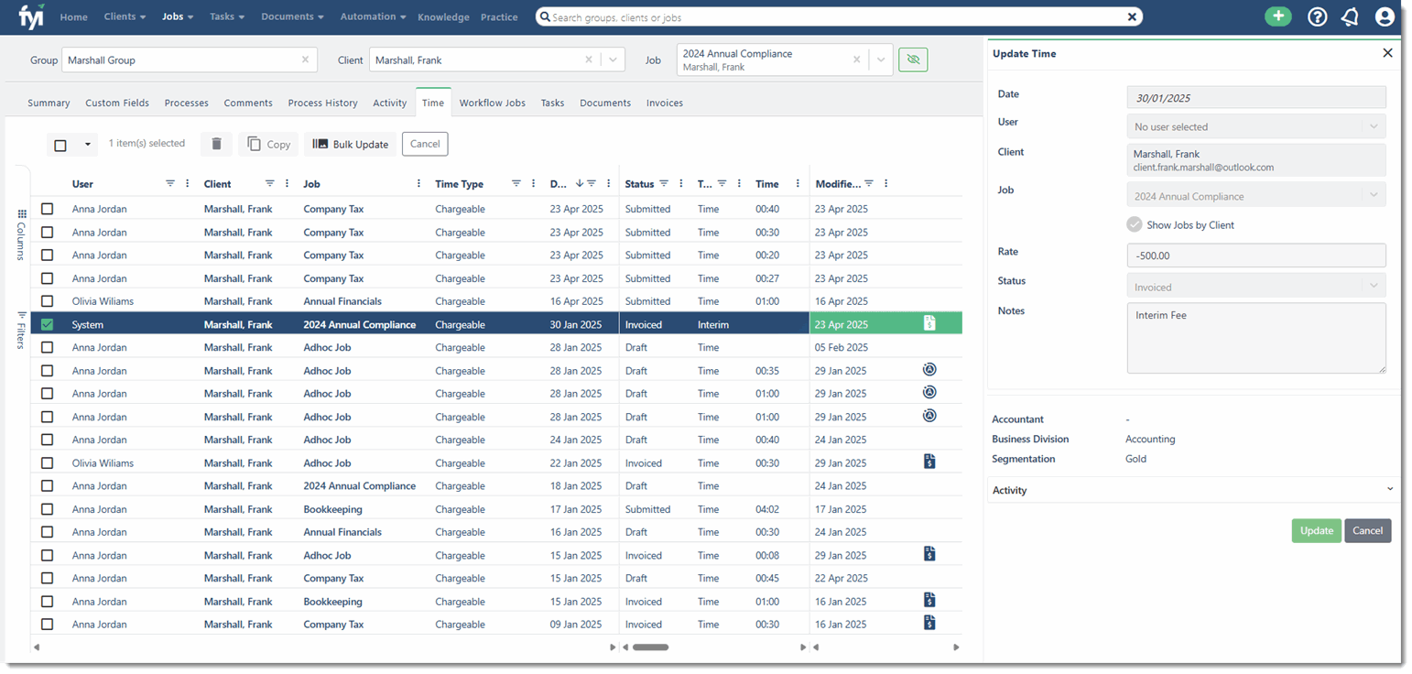Check the Olivia Wiliams Annual Financials row checkbox
Viewport: 1412px width, 674px height.
[x=48, y=301]
